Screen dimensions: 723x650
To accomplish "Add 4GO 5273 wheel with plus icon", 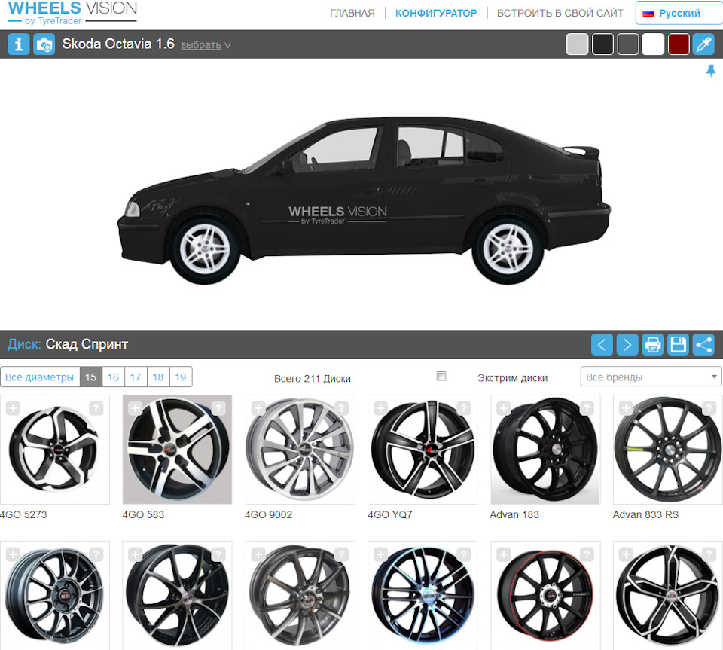I will tap(13, 408).
